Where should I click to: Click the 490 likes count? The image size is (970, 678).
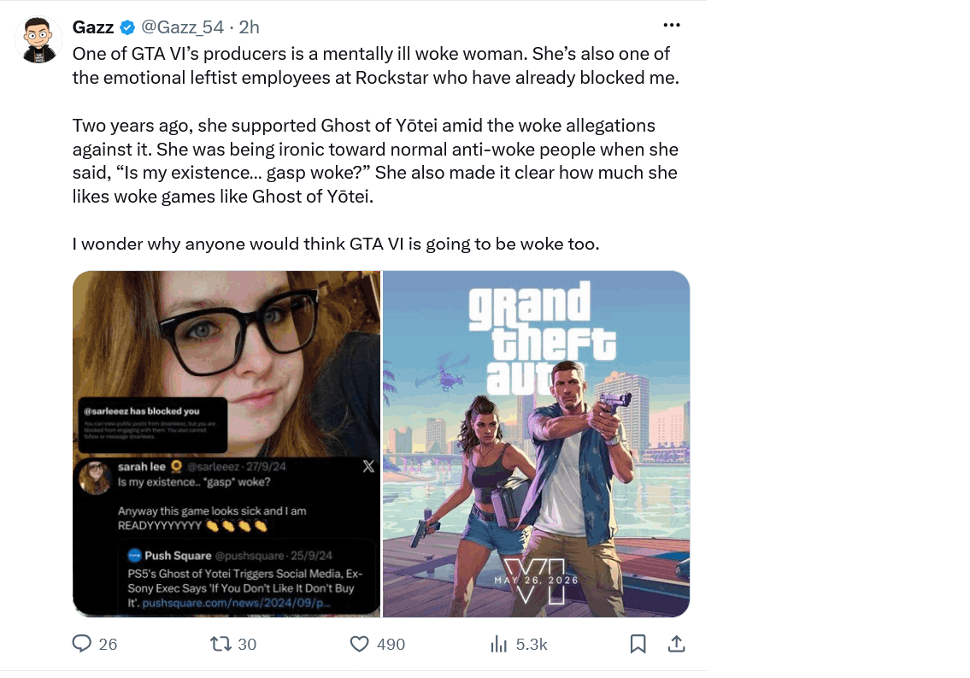click(x=391, y=645)
